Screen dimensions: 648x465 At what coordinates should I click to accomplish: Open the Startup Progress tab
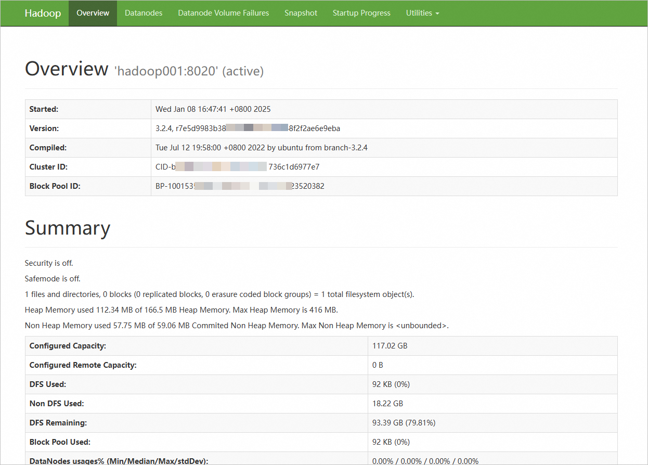tap(361, 13)
